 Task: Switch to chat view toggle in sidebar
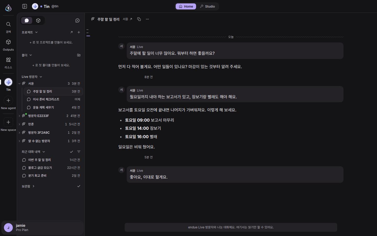point(27,20)
